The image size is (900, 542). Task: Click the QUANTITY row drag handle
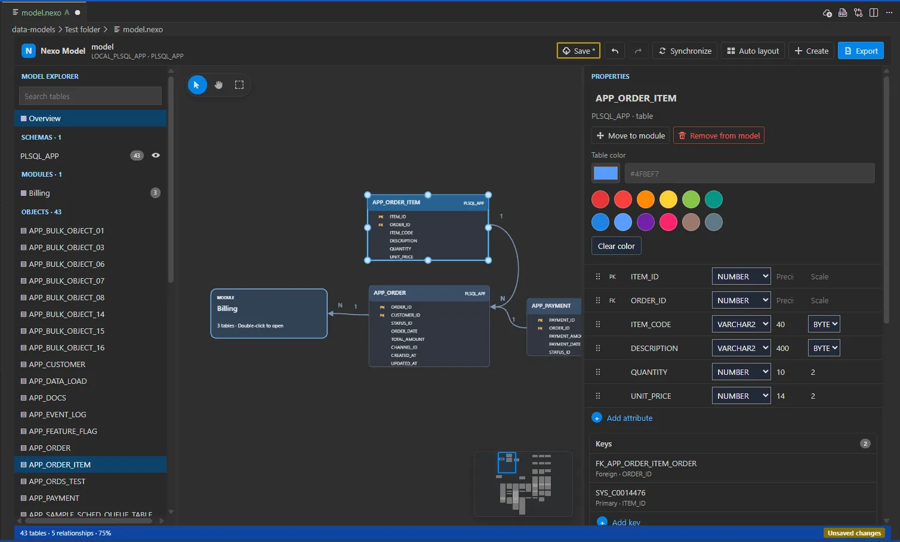(598, 372)
